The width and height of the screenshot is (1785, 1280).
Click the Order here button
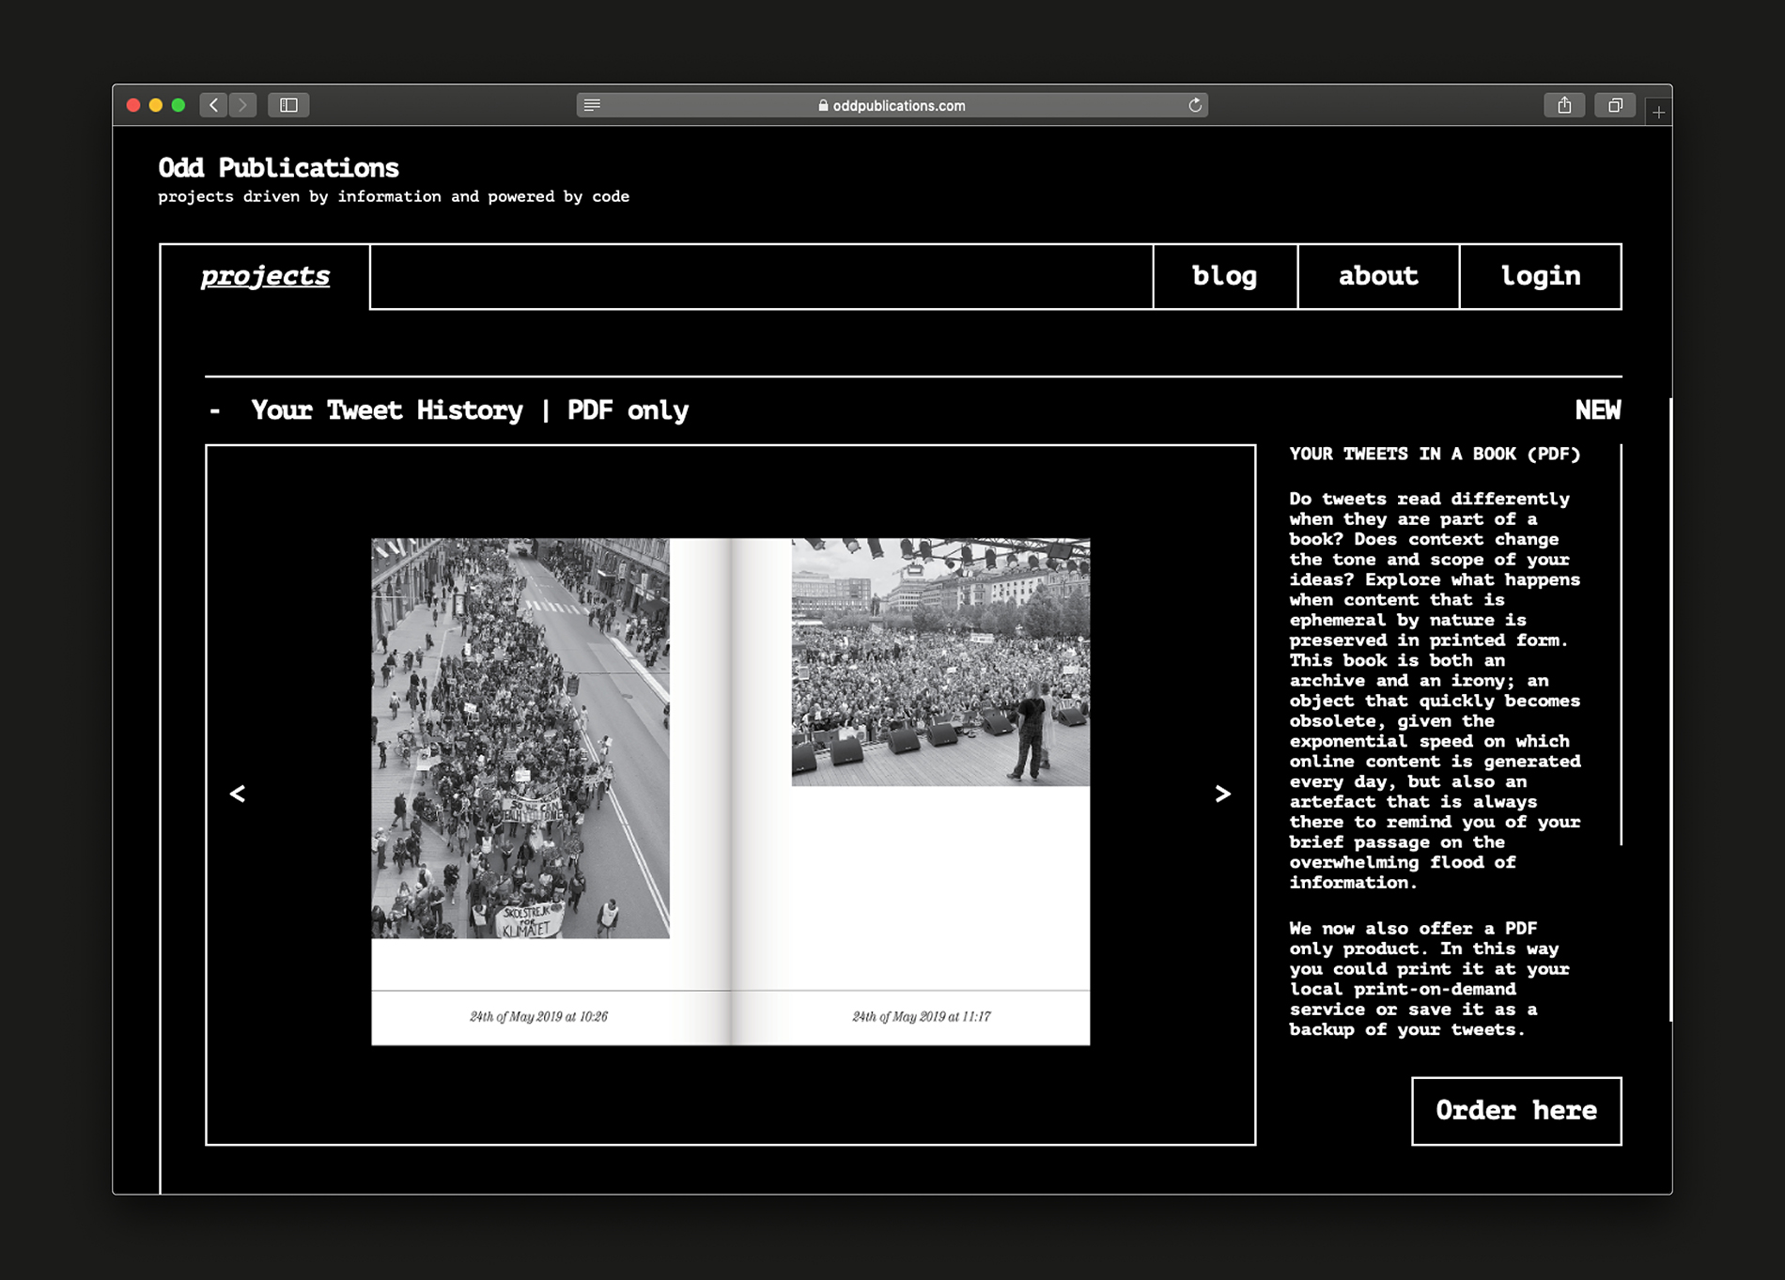(x=1516, y=1111)
